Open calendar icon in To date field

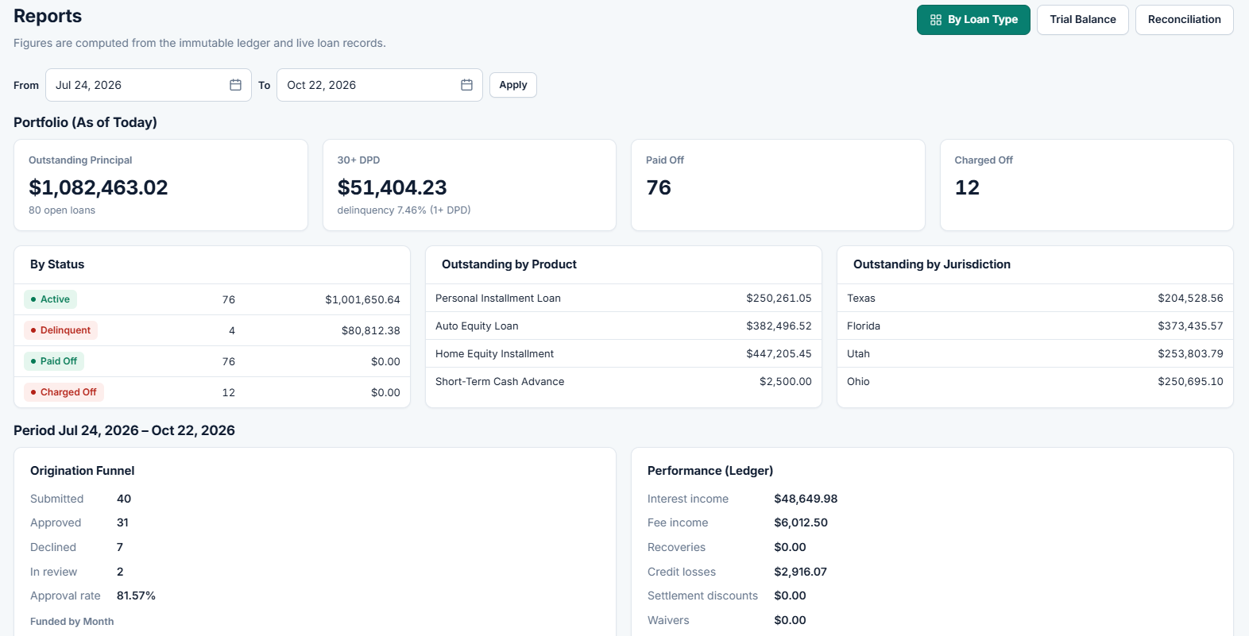click(466, 85)
